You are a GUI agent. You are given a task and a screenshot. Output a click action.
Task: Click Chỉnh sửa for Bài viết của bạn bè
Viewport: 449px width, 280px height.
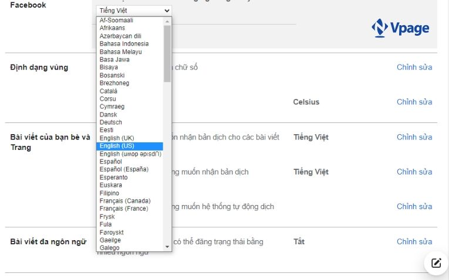(x=414, y=137)
